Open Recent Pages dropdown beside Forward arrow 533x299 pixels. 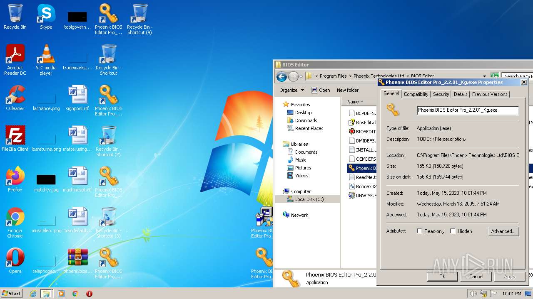[301, 76]
